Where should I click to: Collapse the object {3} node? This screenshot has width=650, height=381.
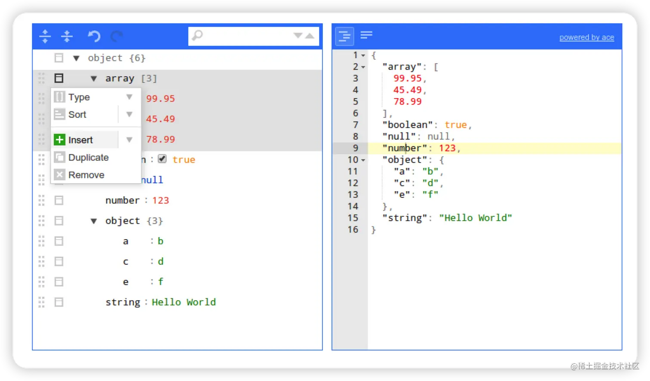94,221
